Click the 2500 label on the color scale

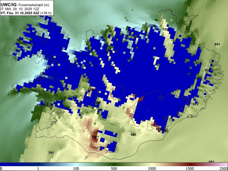tap(224, 169)
